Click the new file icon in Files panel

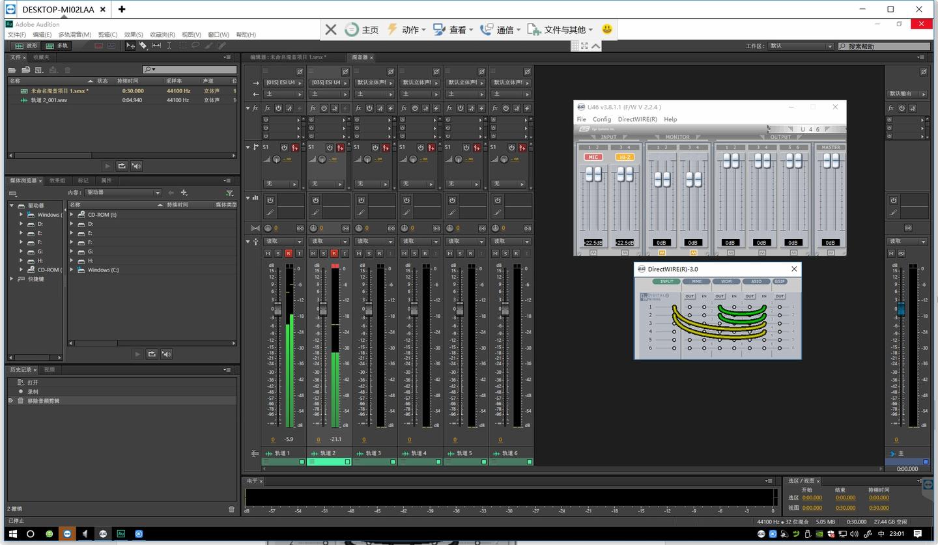(39, 70)
